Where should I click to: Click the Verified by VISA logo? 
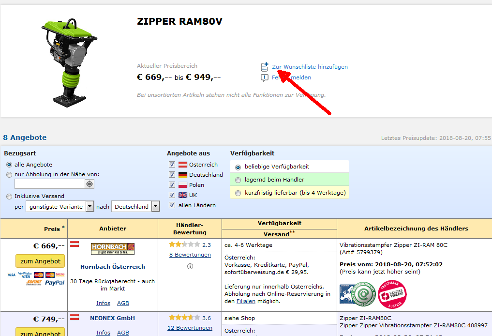[25, 275]
